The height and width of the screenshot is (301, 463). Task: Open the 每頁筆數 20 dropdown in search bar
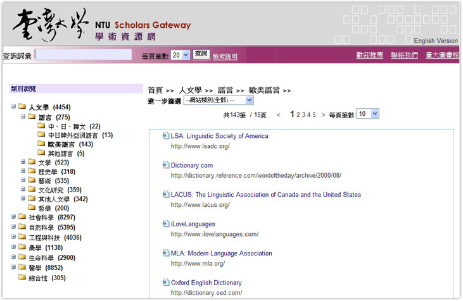pos(180,55)
